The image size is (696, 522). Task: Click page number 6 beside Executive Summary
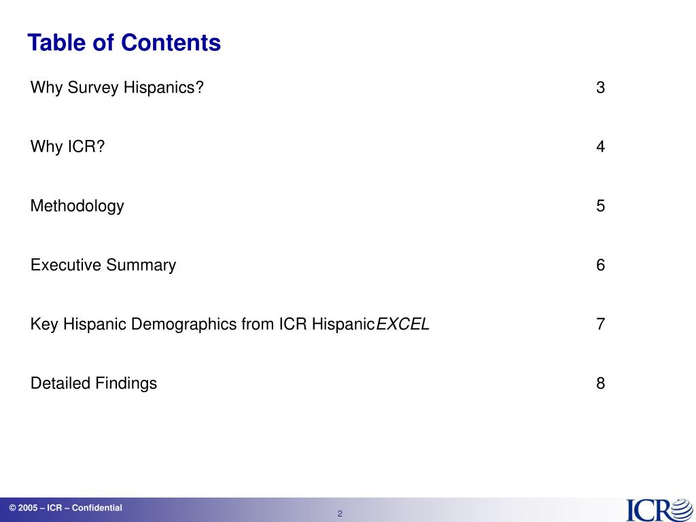tap(601, 265)
